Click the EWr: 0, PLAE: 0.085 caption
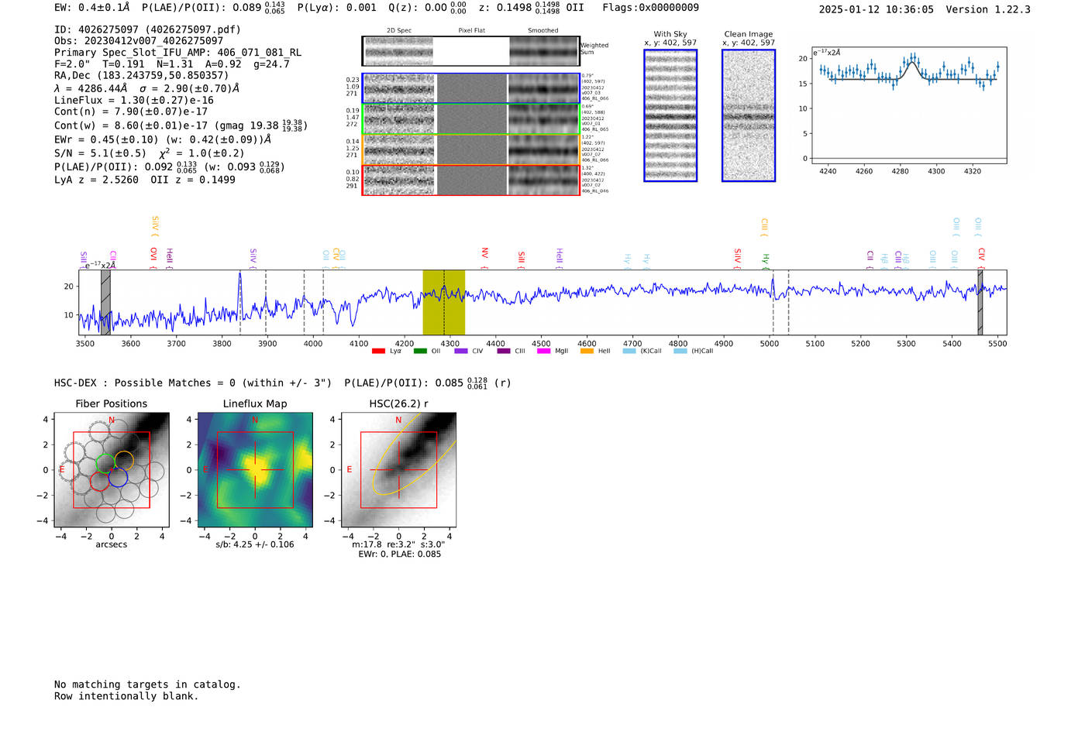 (399, 554)
